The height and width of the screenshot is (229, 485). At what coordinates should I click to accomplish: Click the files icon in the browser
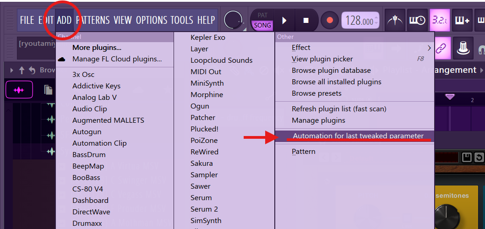48,90
